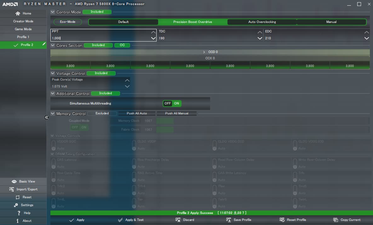Click the Reset item in the sidebar
The width and height of the screenshot is (373, 225).
pyautogui.click(x=23, y=197)
